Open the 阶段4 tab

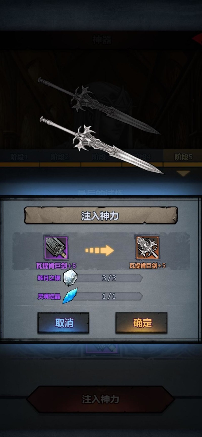pos(142,157)
